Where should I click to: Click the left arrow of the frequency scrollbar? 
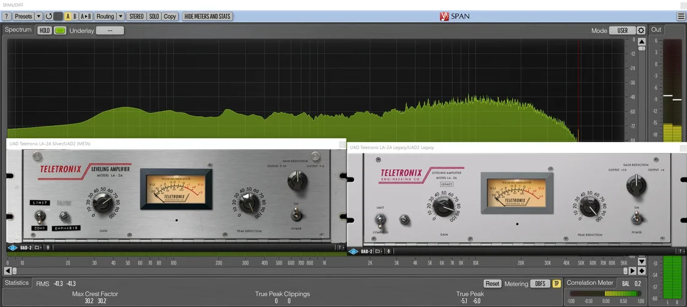pos(7,271)
